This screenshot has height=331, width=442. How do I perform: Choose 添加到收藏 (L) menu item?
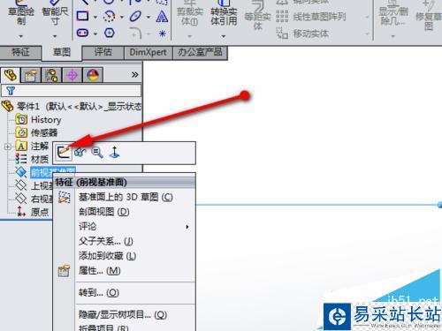point(107,256)
